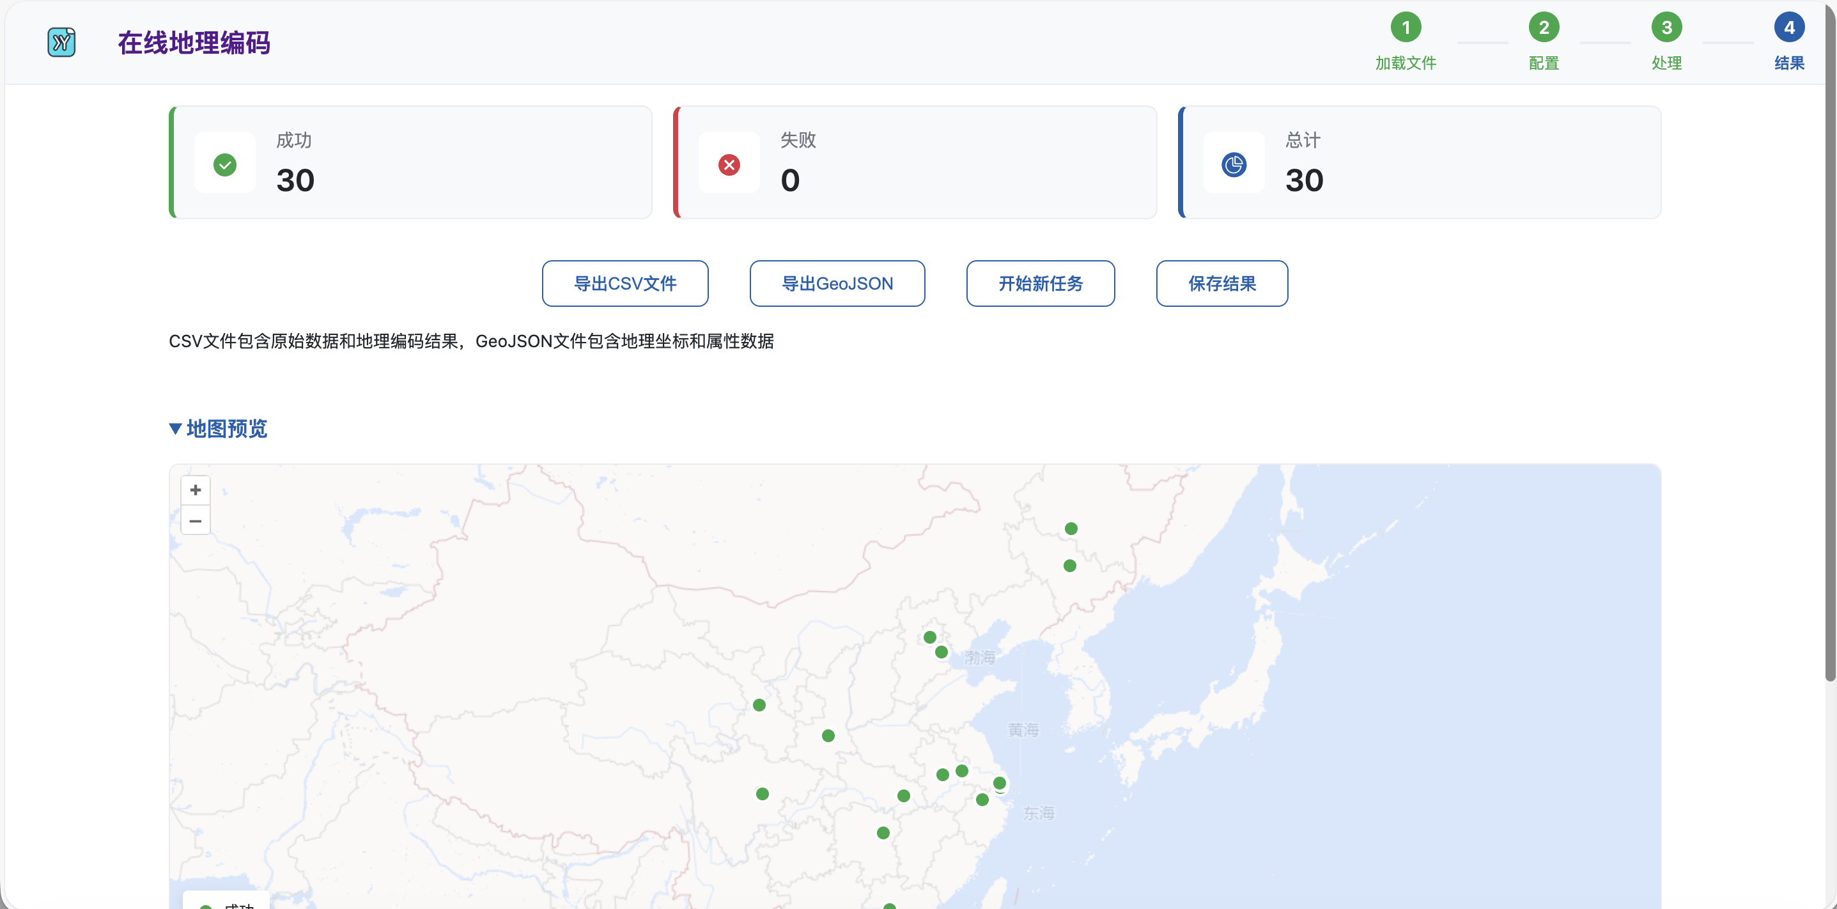Click the 成功 statistics card

click(410, 162)
